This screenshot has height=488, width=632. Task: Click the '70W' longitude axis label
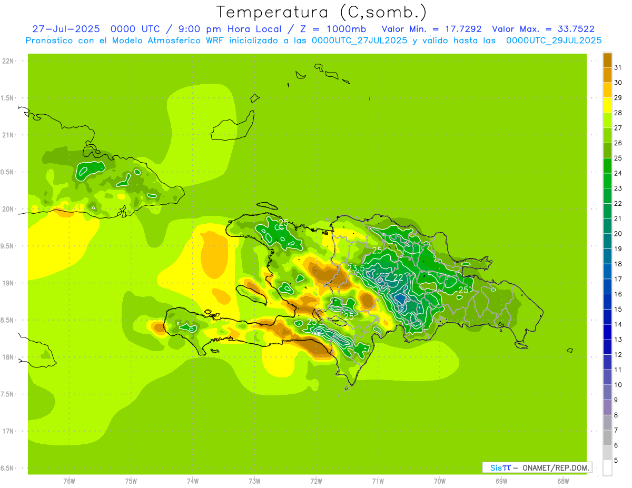[x=439, y=481]
